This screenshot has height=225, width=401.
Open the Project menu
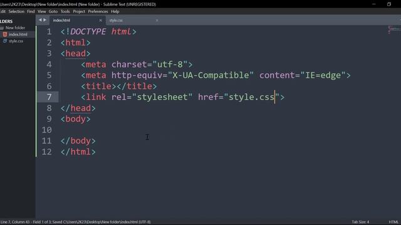point(79,11)
